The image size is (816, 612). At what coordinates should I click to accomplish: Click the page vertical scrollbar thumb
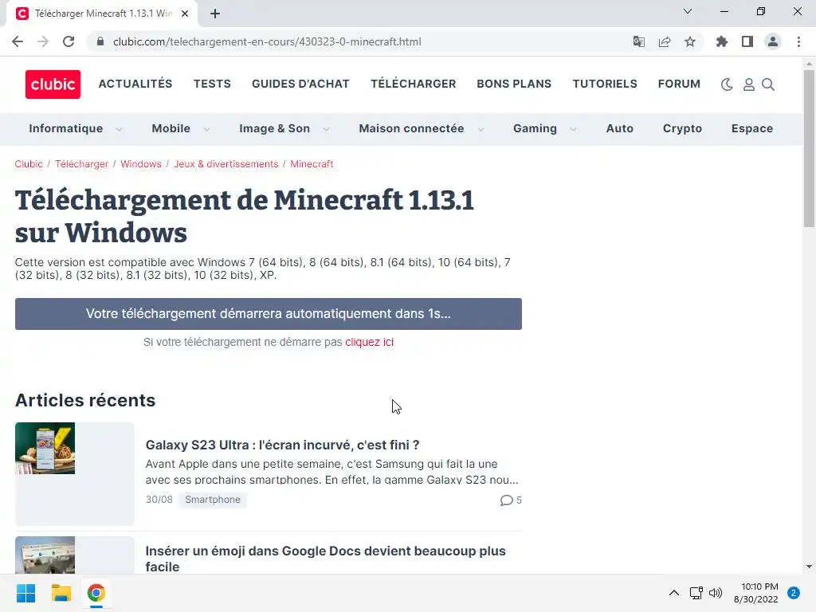[x=809, y=149]
